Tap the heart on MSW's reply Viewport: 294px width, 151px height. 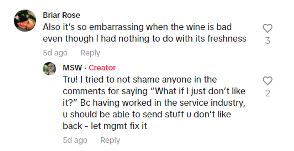(x=267, y=81)
